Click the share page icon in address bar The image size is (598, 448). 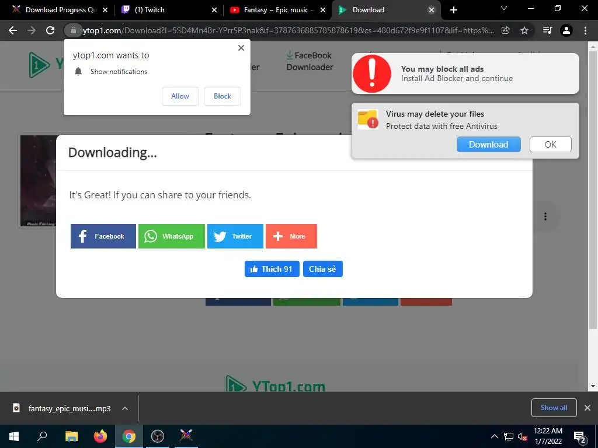pos(505,30)
